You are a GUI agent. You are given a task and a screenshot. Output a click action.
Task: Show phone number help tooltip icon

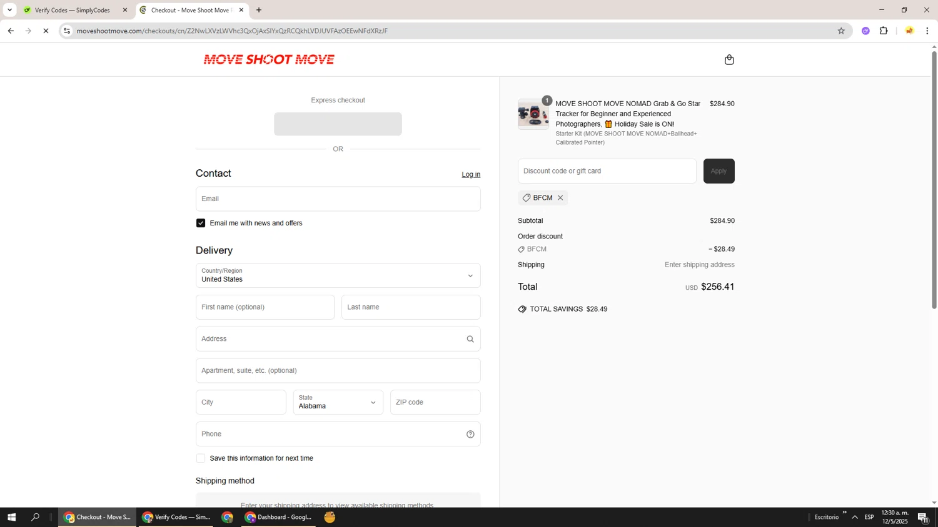[x=470, y=435]
